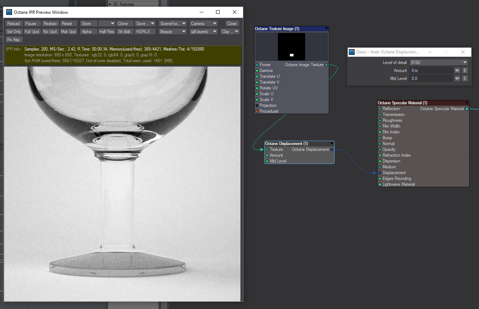Toggle HDRLS mode
Image resolution: width=479 pixels, height=309 pixels.
click(x=145, y=32)
